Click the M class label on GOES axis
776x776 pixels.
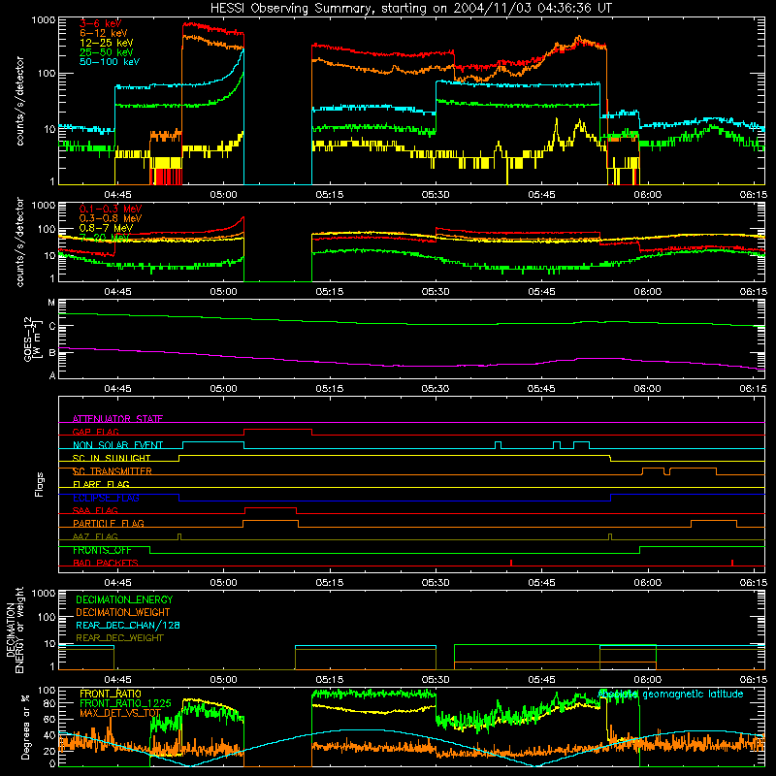(x=51, y=303)
